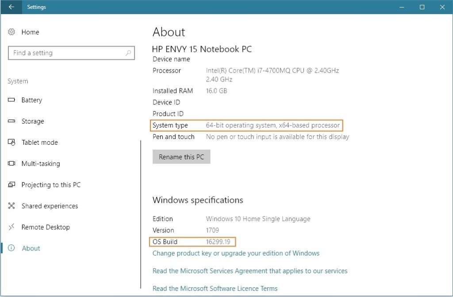Click the Find a setting search box
This screenshot has height=297, width=453.
point(71,53)
